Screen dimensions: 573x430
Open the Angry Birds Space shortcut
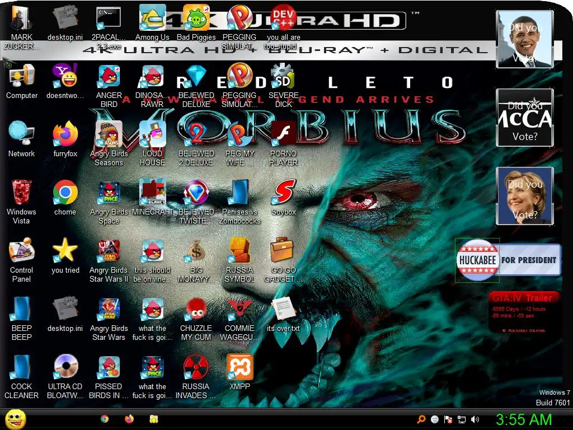tap(109, 202)
